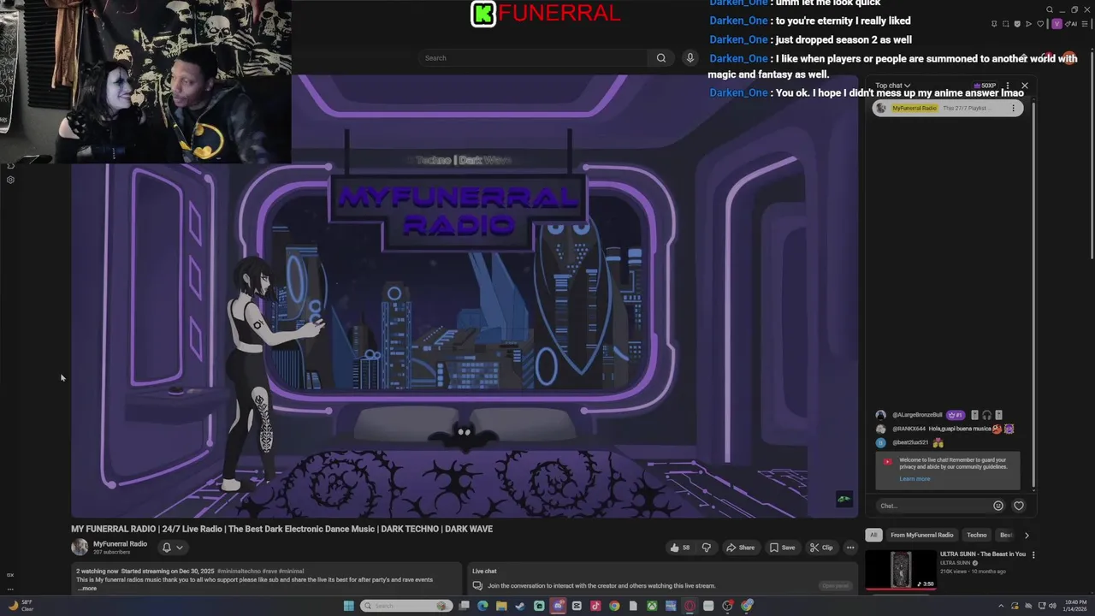Open MyFunerral Radio channel avatar
Image resolution: width=1095 pixels, height=616 pixels.
[x=80, y=548]
